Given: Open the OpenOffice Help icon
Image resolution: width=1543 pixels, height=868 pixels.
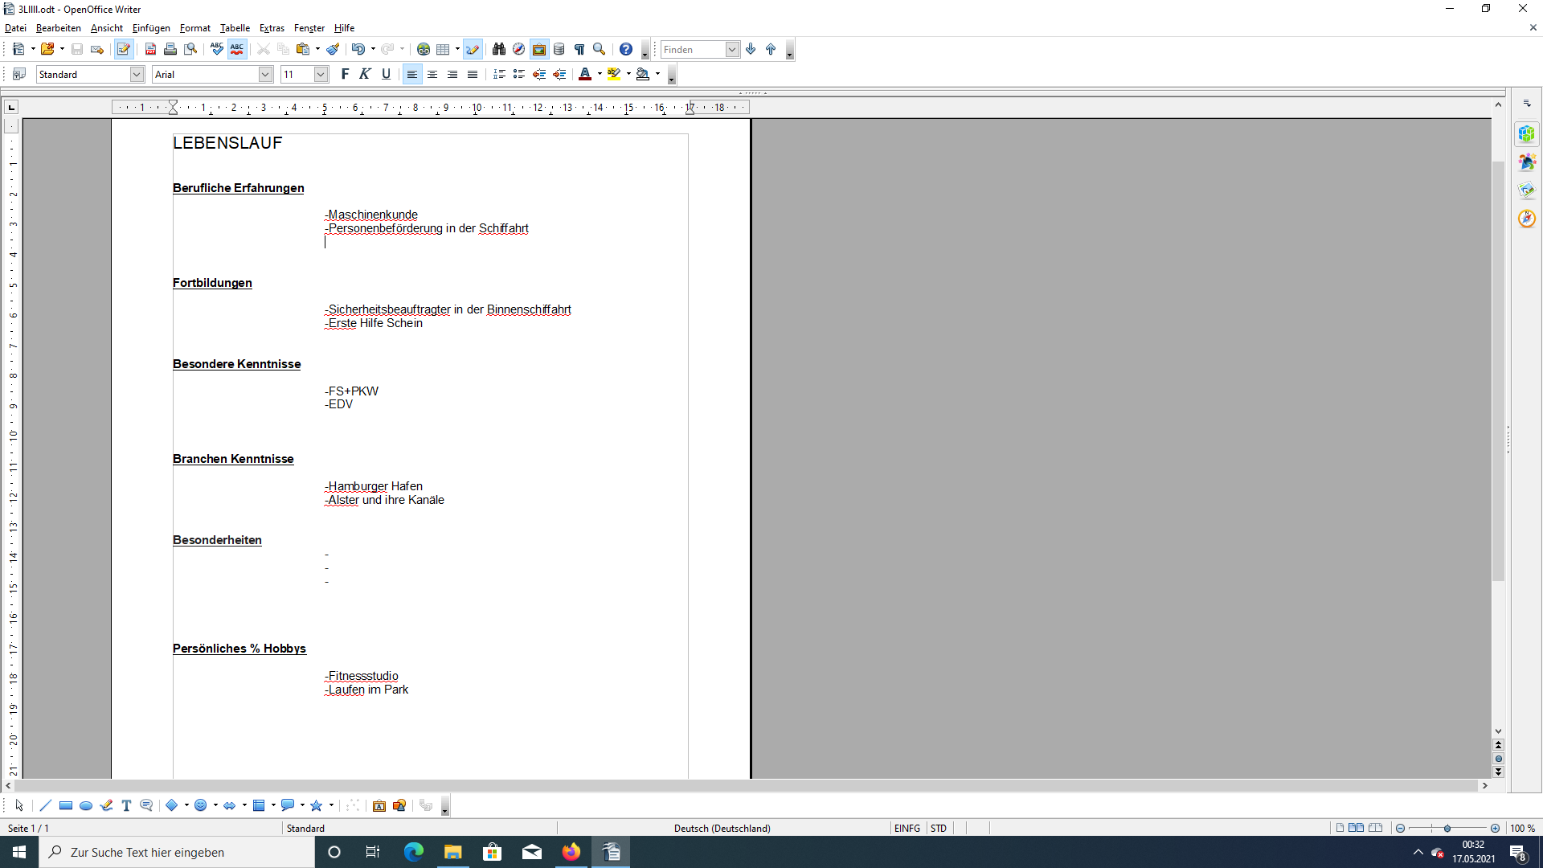Looking at the screenshot, I should click(x=626, y=50).
